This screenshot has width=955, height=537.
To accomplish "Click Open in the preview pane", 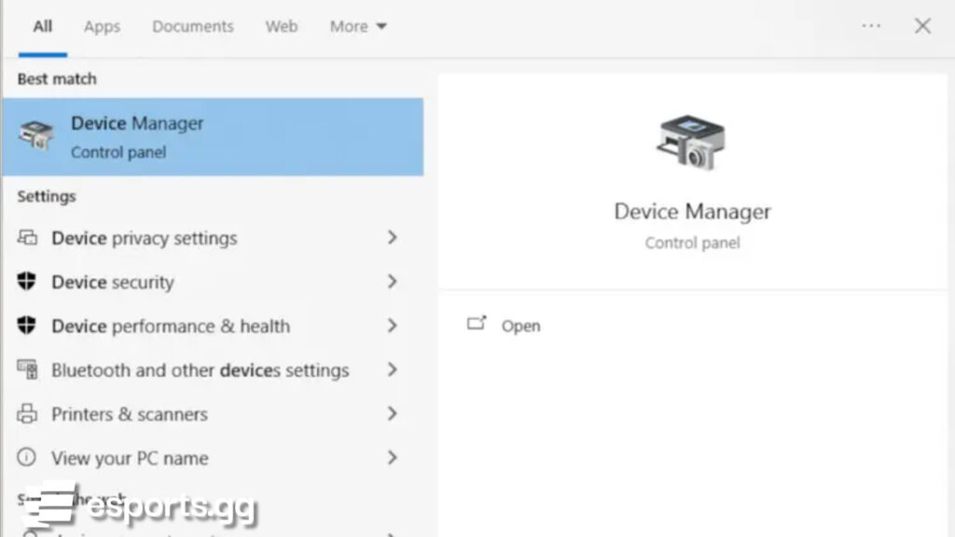I will (x=519, y=325).
